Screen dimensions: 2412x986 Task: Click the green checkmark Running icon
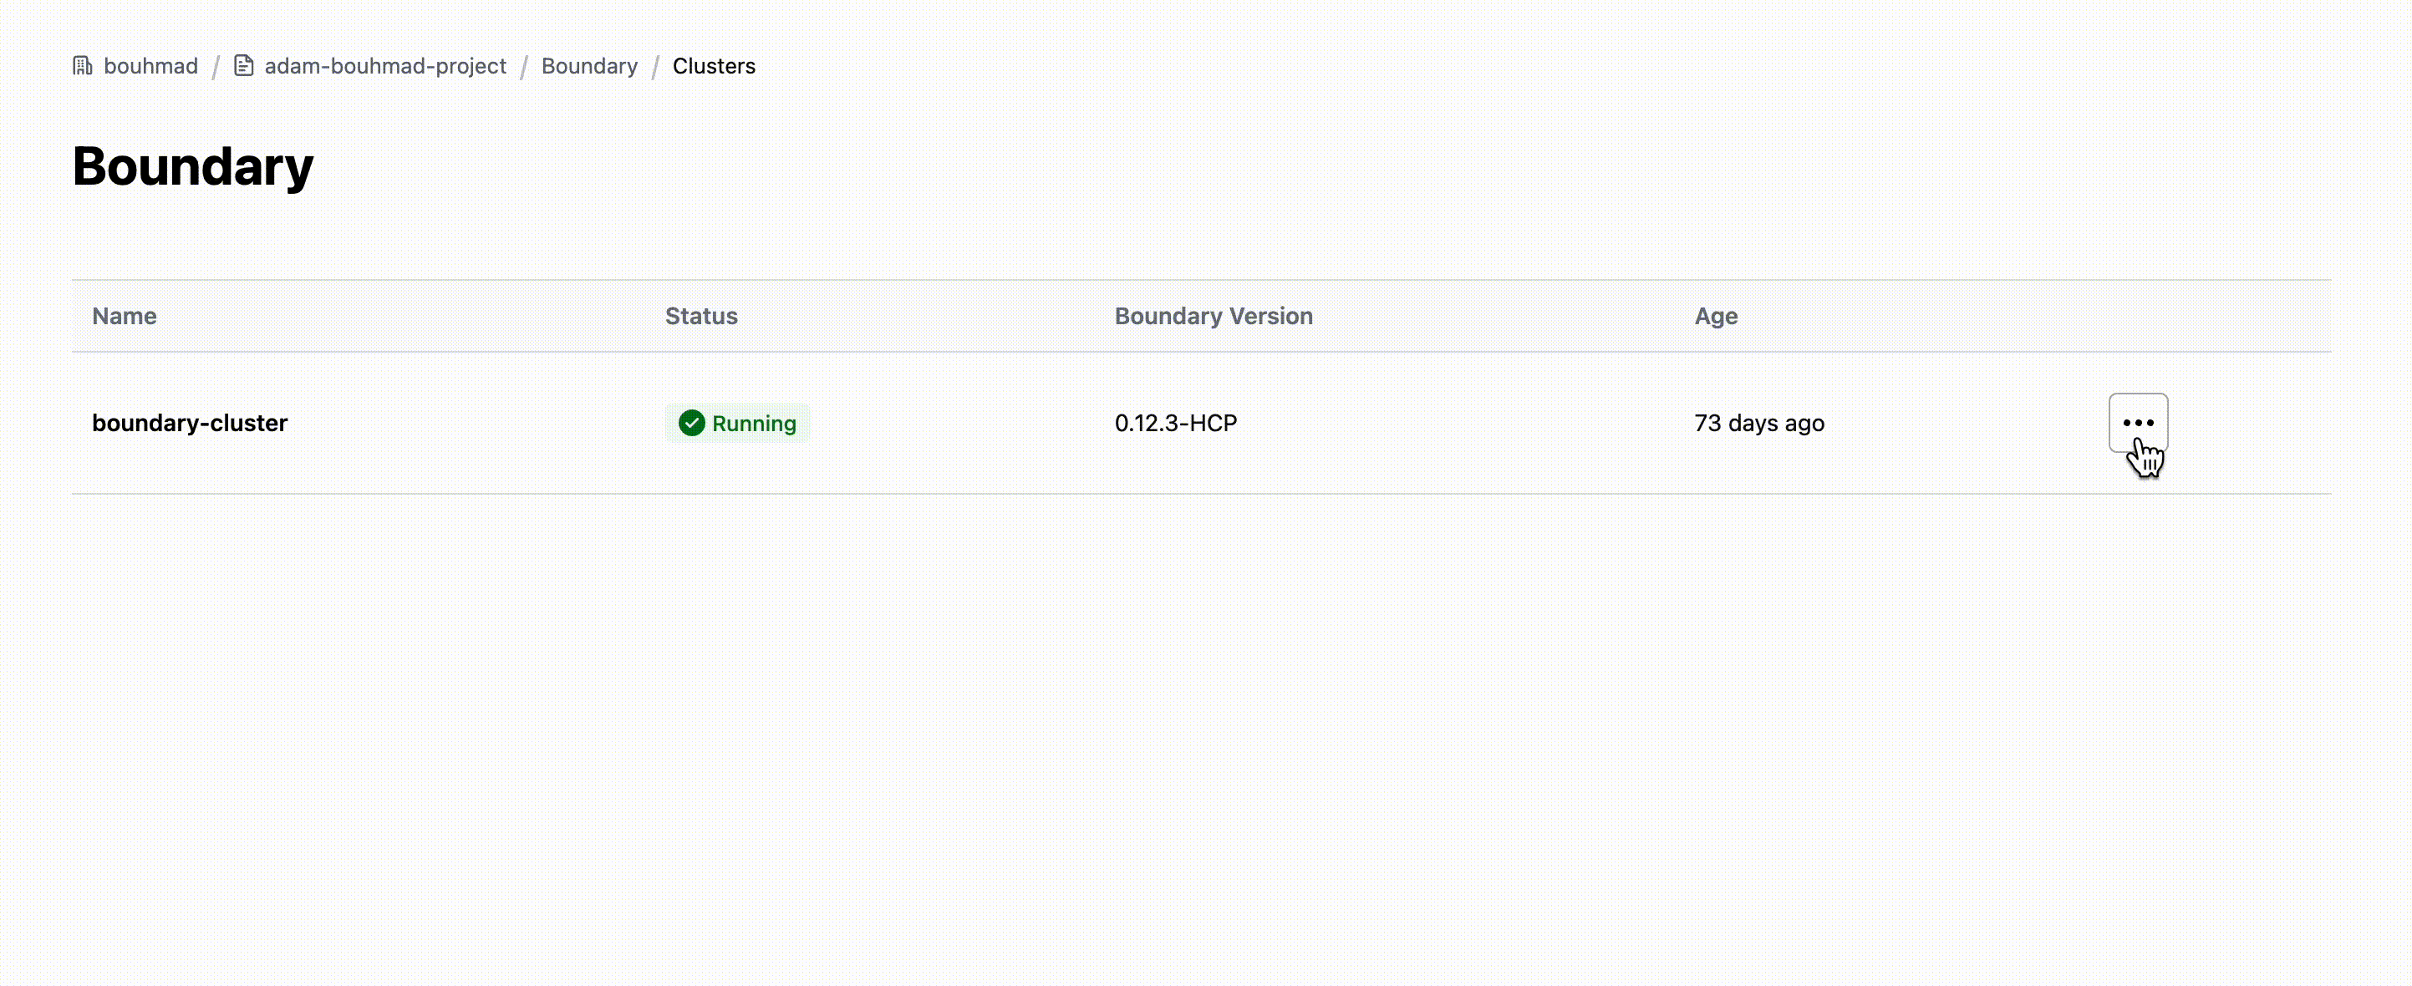pos(691,424)
